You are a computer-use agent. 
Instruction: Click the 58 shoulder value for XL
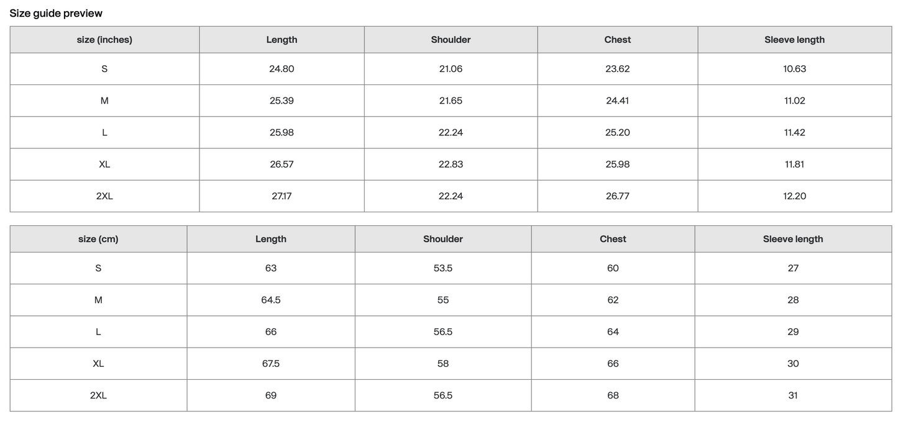click(x=443, y=364)
